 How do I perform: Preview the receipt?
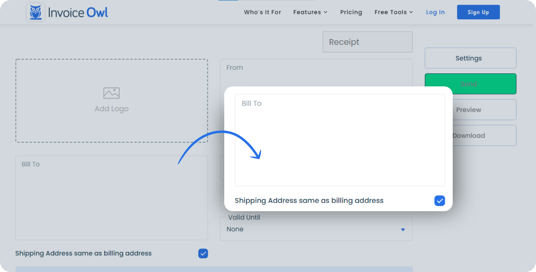(468, 110)
